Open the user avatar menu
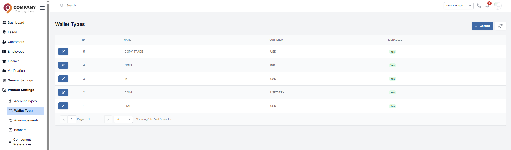 497,6
